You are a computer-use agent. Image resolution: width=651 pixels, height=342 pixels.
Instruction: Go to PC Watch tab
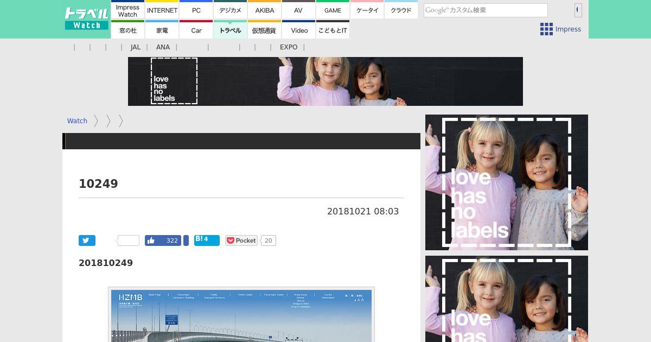(196, 10)
